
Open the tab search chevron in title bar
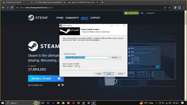pos(165,2)
